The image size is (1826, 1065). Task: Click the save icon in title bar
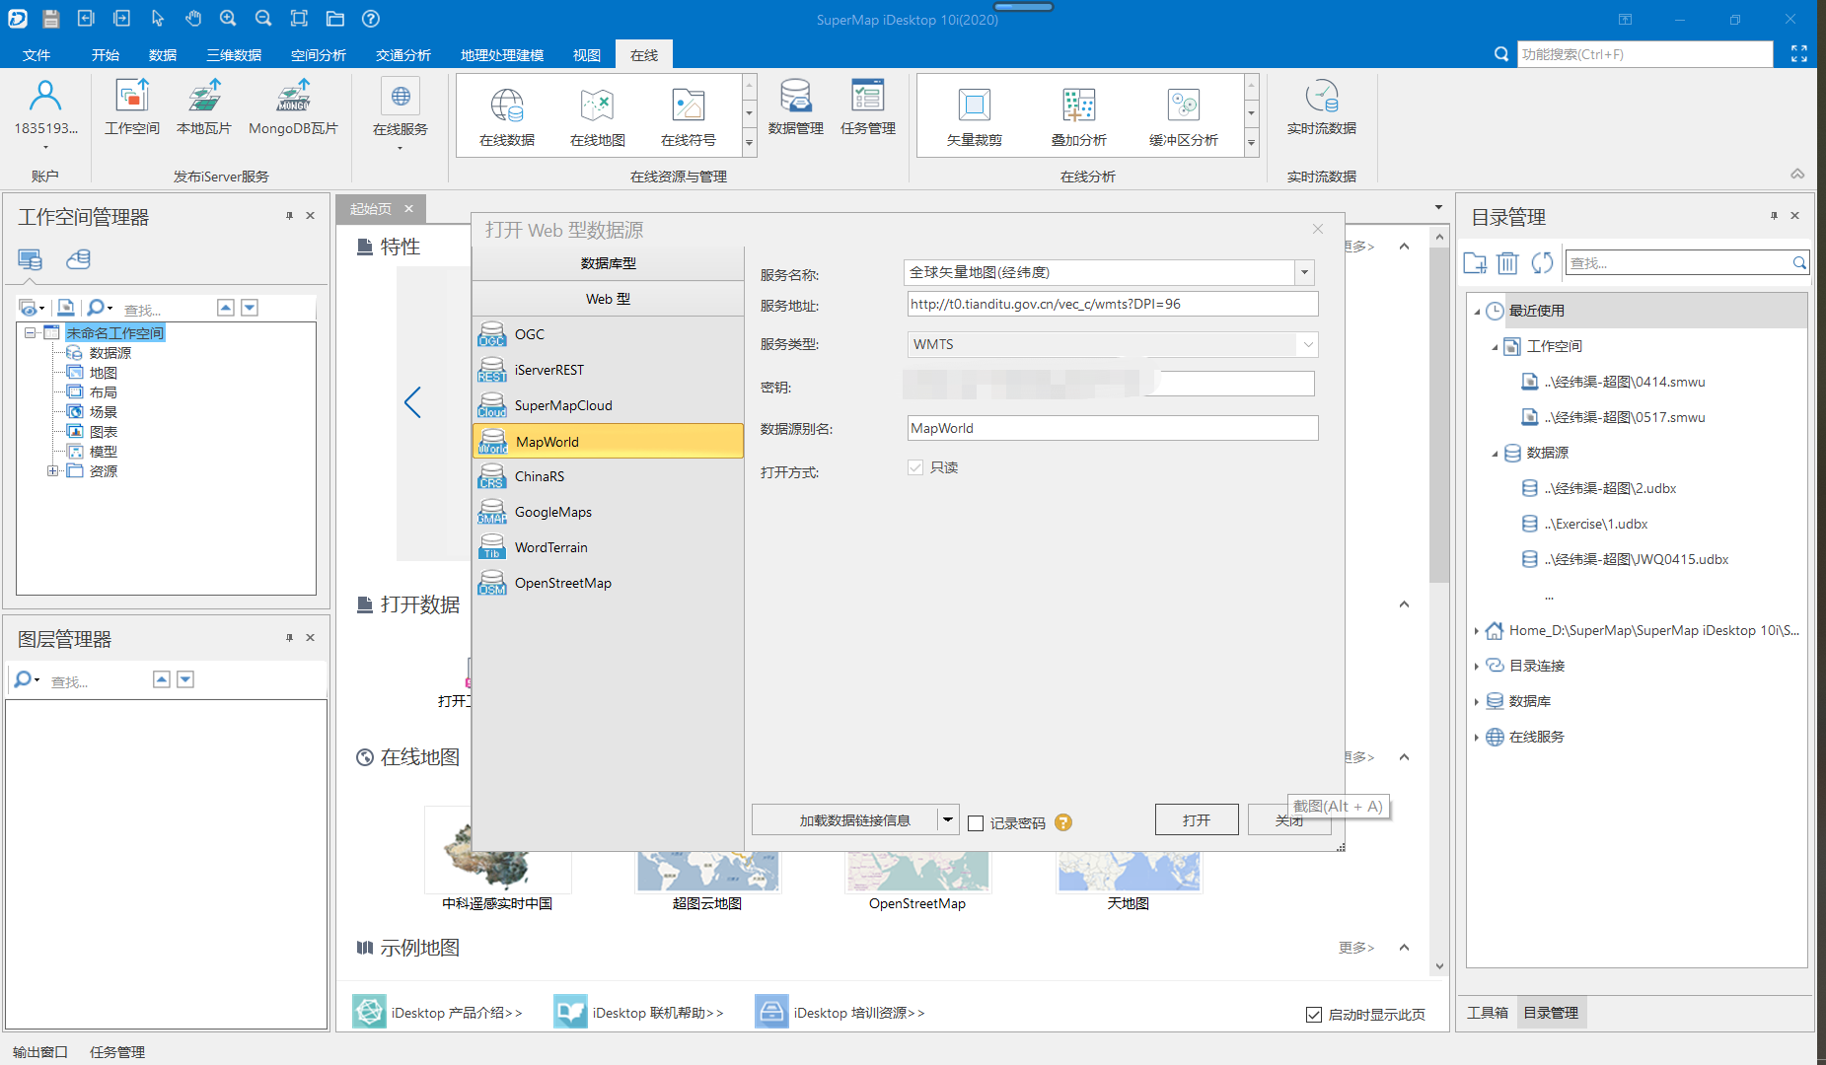pos(51,19)
